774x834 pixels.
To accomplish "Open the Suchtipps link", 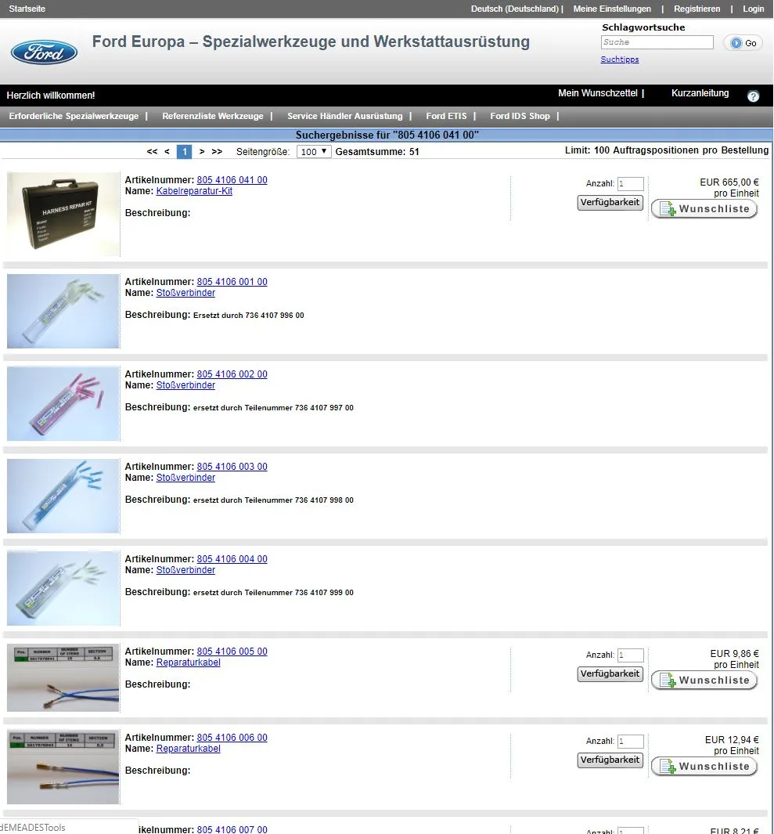I will point(619,60).
